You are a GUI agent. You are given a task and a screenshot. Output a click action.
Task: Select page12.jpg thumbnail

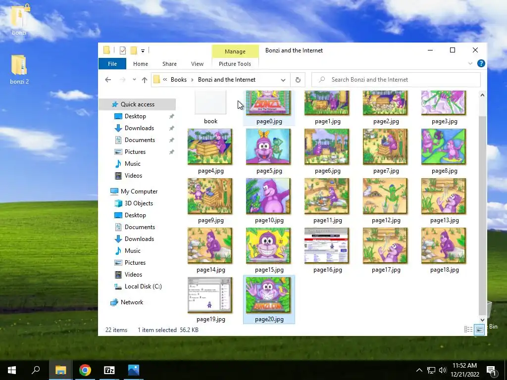point(385,196)
